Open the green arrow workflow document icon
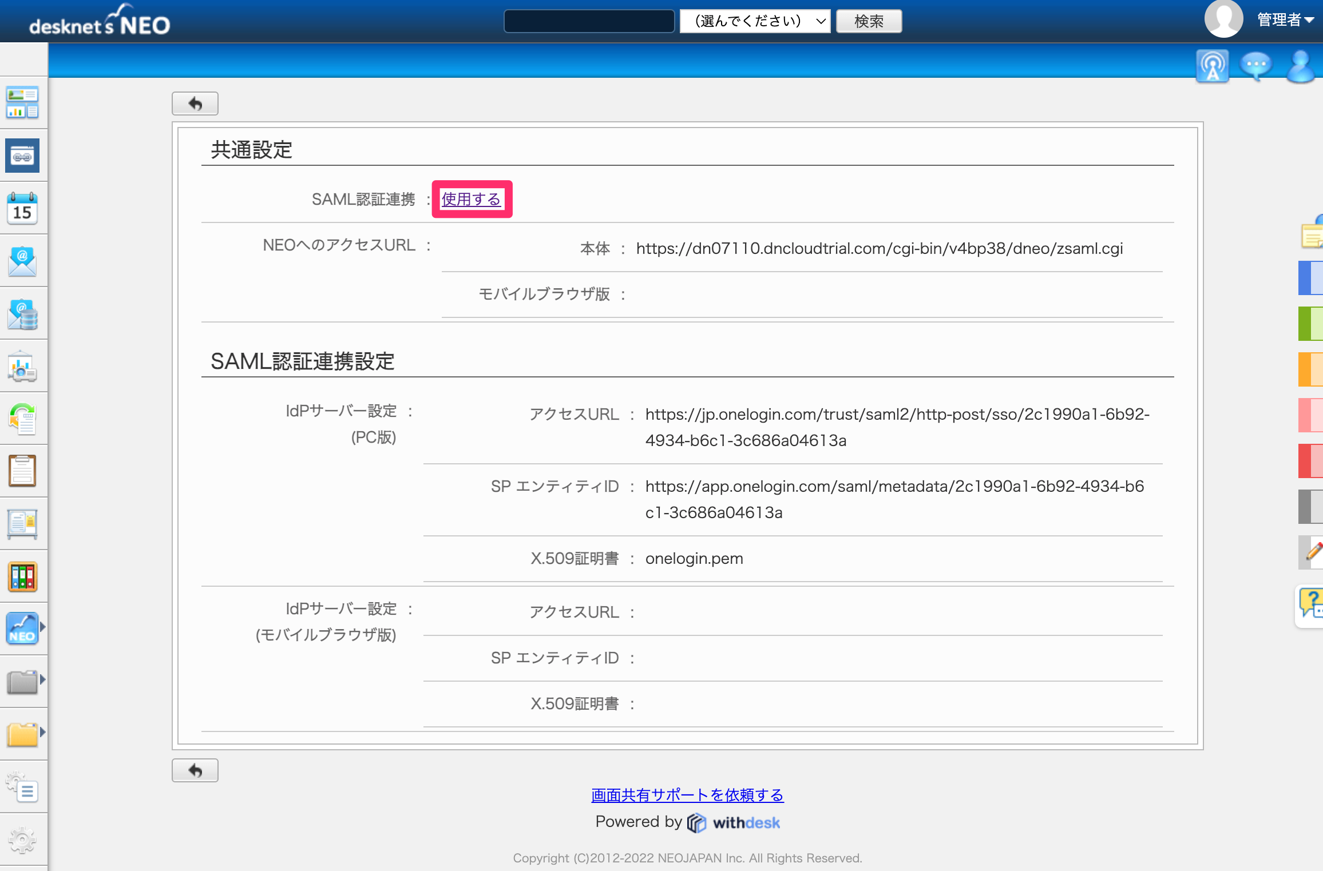This screenshot has width=1323, height=871. tap(22, 419)
